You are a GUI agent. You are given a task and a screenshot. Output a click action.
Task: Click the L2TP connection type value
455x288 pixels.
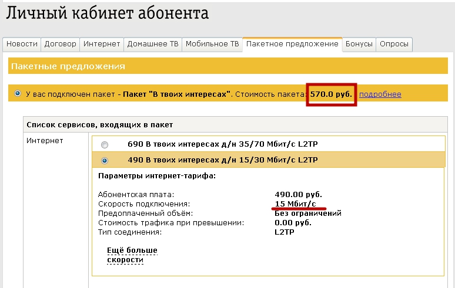click(285, 232)
